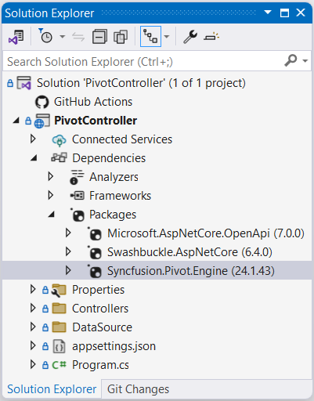This screenshot has width=314, height=401.
Task: Select Solution 'PivotController' node
Action: coord(141,83)
